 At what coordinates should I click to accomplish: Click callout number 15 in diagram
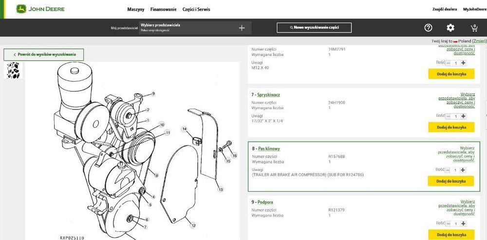tap(228, 161)
